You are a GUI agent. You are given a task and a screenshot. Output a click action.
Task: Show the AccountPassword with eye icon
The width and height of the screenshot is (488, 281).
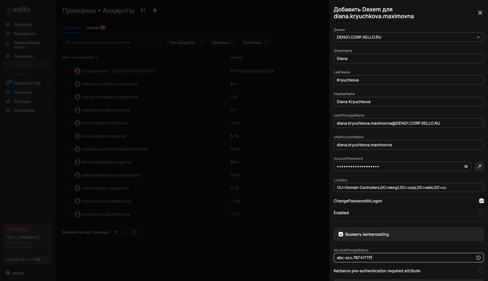click(x=466, y=166)
